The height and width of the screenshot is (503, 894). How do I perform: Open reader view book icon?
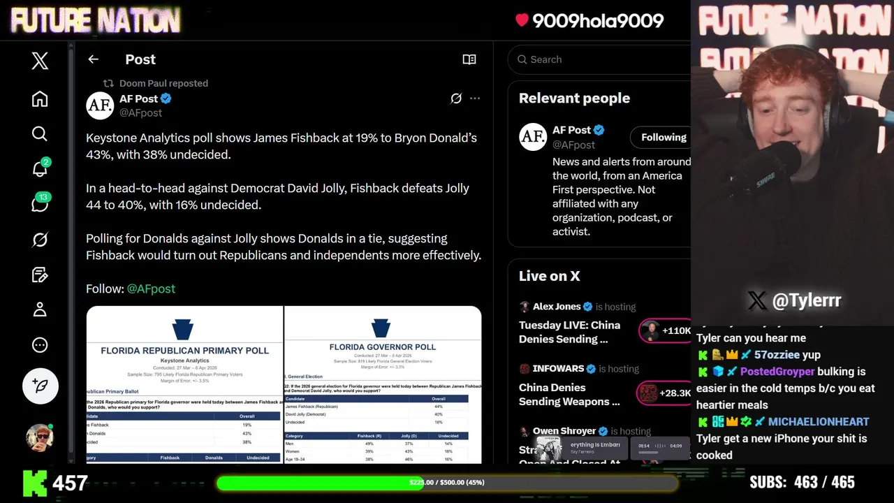469,59
